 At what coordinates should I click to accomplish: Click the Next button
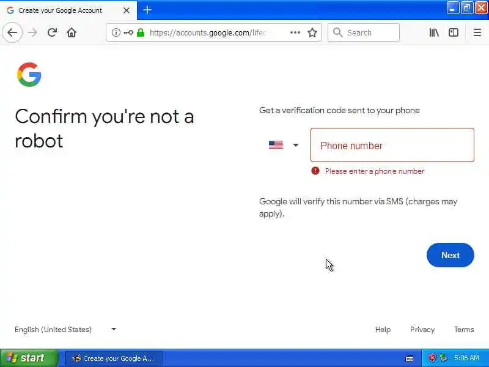[450, 255]
